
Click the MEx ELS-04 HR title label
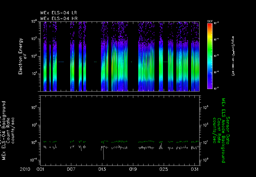tap(59, 18)
